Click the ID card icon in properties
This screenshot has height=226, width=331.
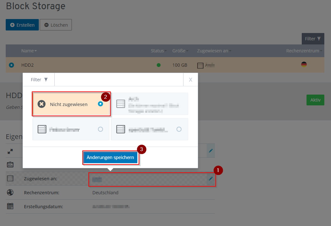(10, 164)
